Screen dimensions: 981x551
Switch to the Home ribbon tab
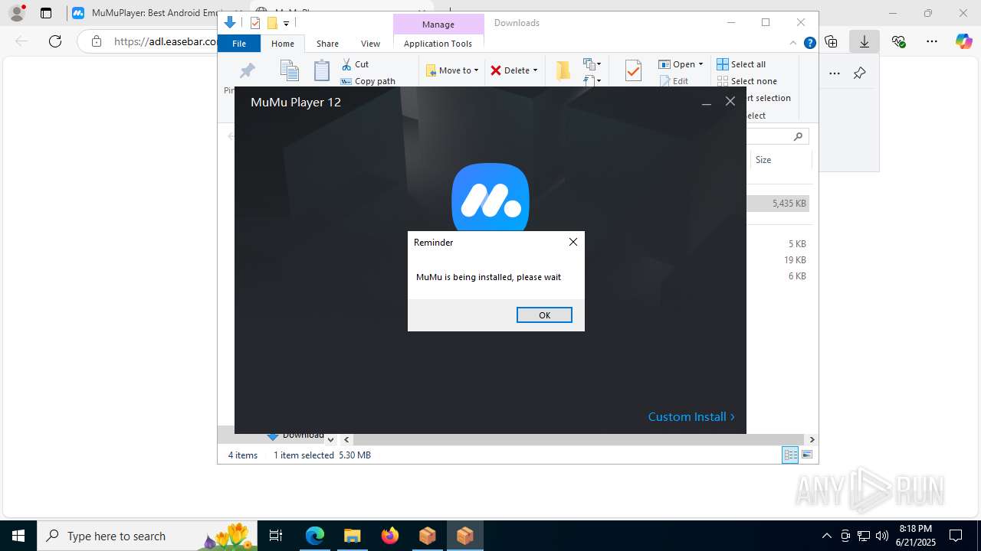point(283,44)
